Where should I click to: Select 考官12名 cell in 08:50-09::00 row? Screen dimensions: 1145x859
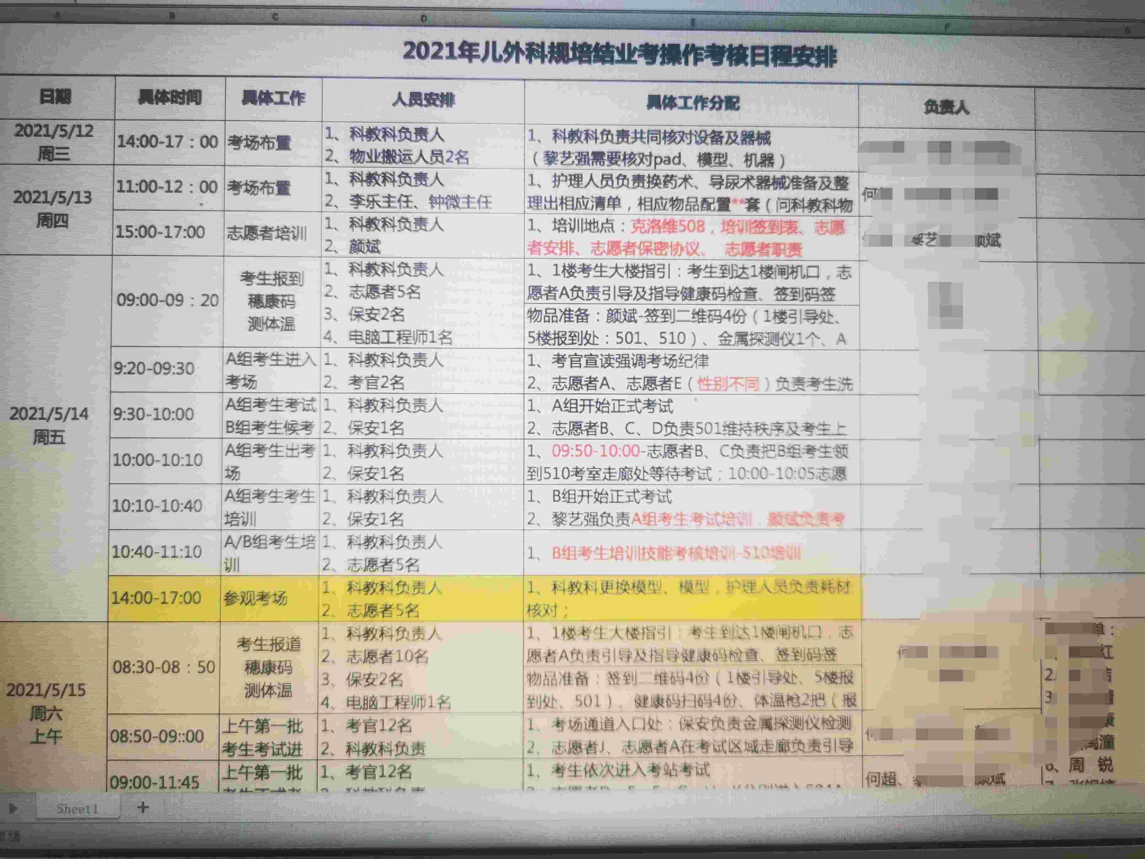click(x=420, y=736)
